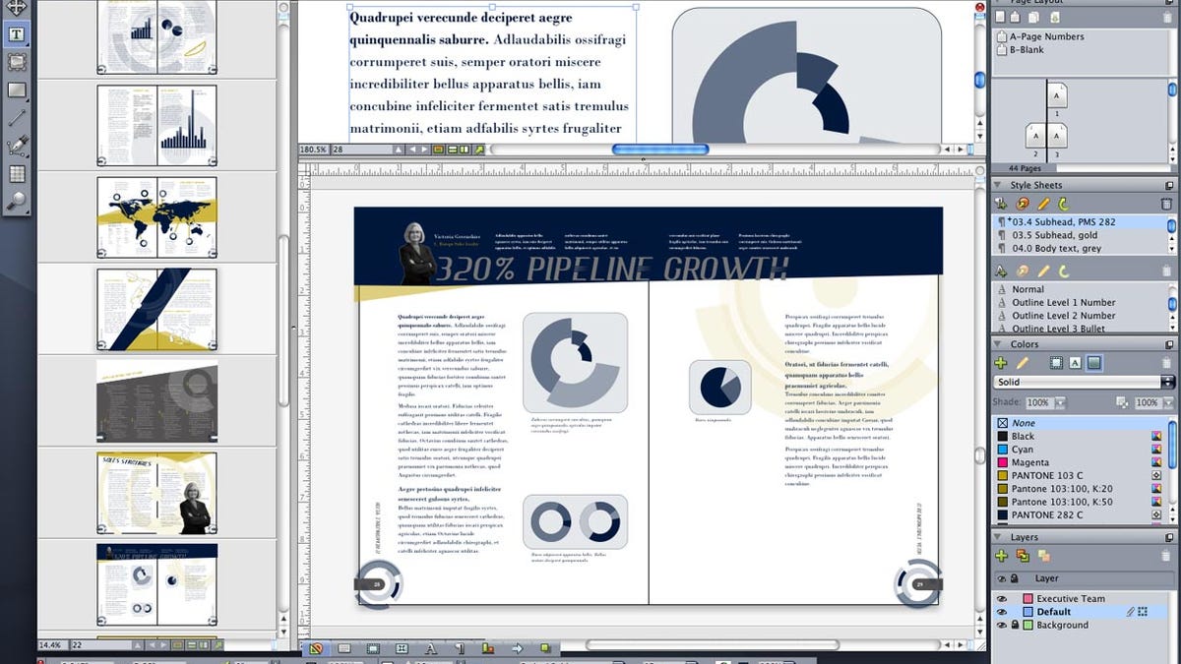Select the Item tool in the toolbar
The height and width of the screenshot is (664, 1181).
coord(16,8)
